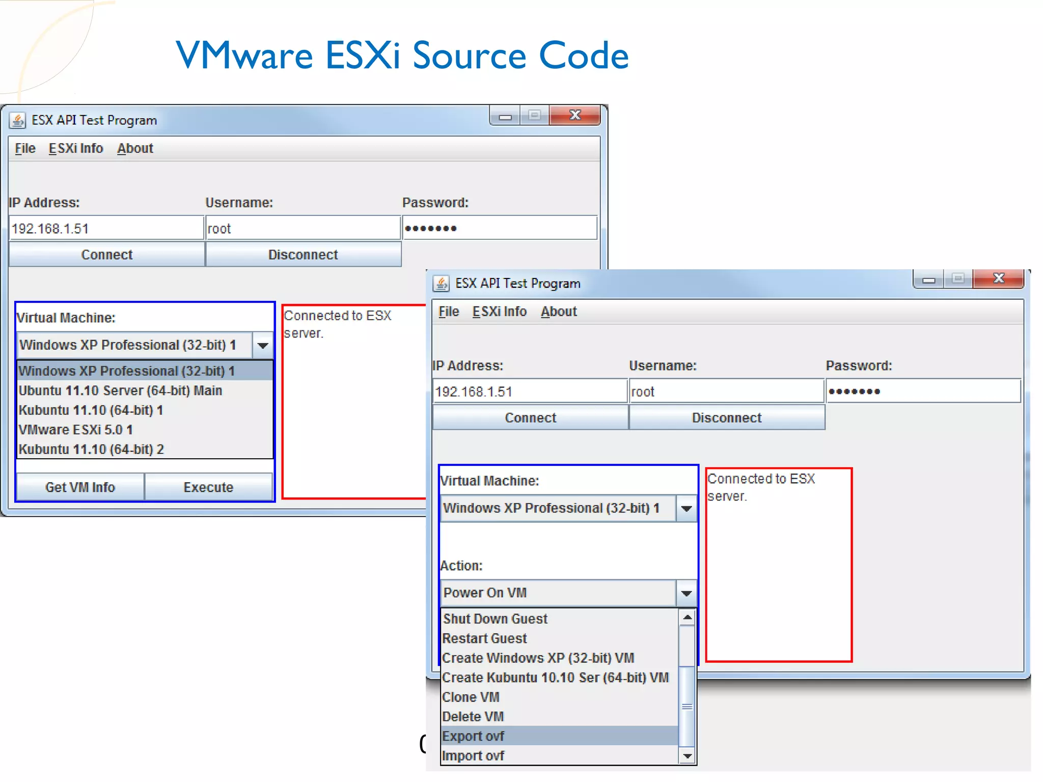Select Windows XP Professional (32-bit) 1 in list
This screenshot has height=782, width=1043.
pyautogui.click(x=145, y=371)
